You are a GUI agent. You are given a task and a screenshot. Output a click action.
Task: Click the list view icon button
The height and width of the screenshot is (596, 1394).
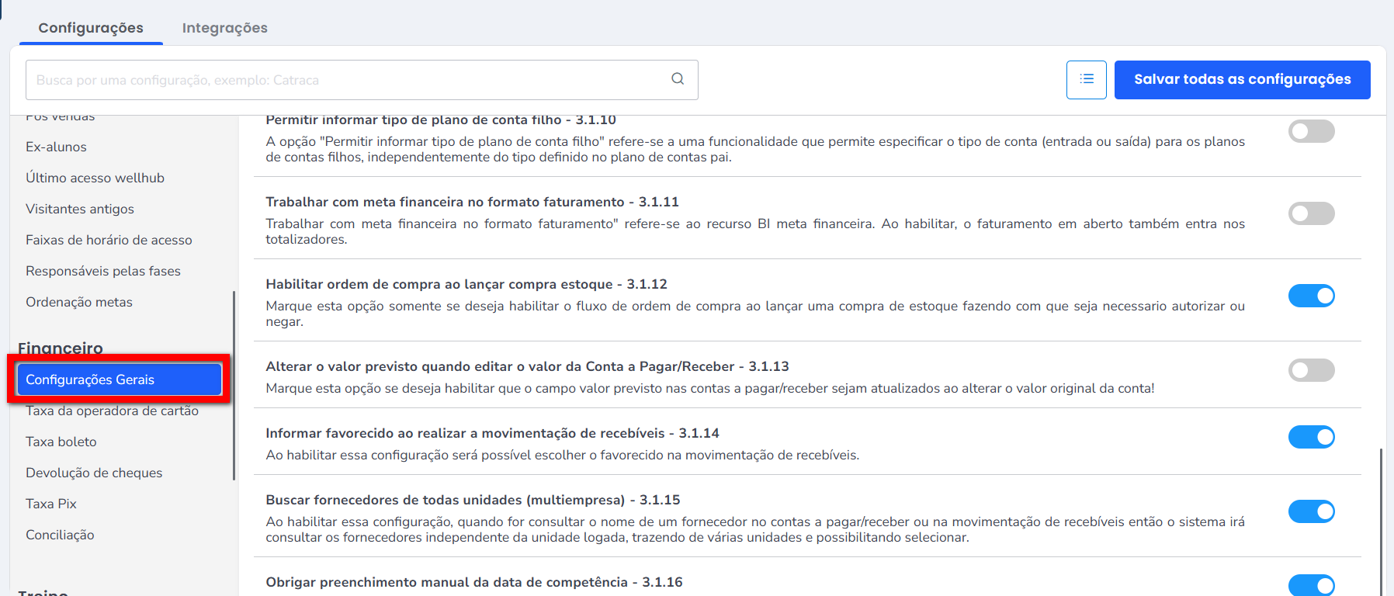(1086, 80)
